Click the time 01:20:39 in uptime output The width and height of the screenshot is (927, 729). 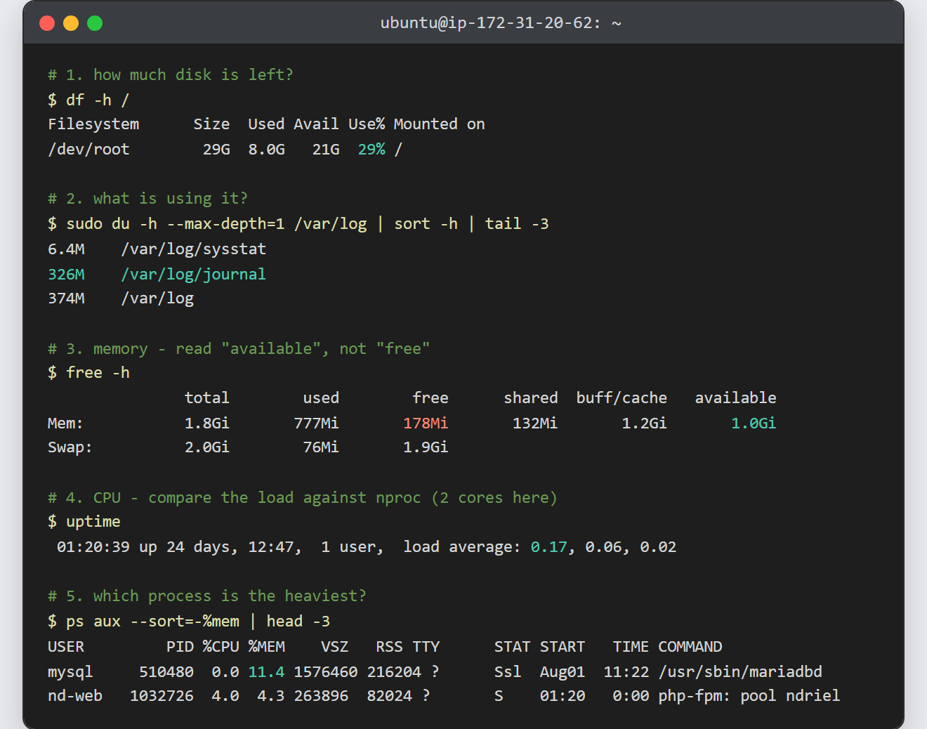(93, 547)
